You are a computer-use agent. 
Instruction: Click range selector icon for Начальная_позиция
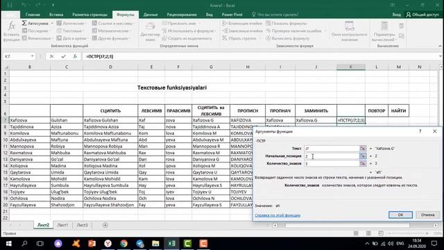[x=363, y=156]
